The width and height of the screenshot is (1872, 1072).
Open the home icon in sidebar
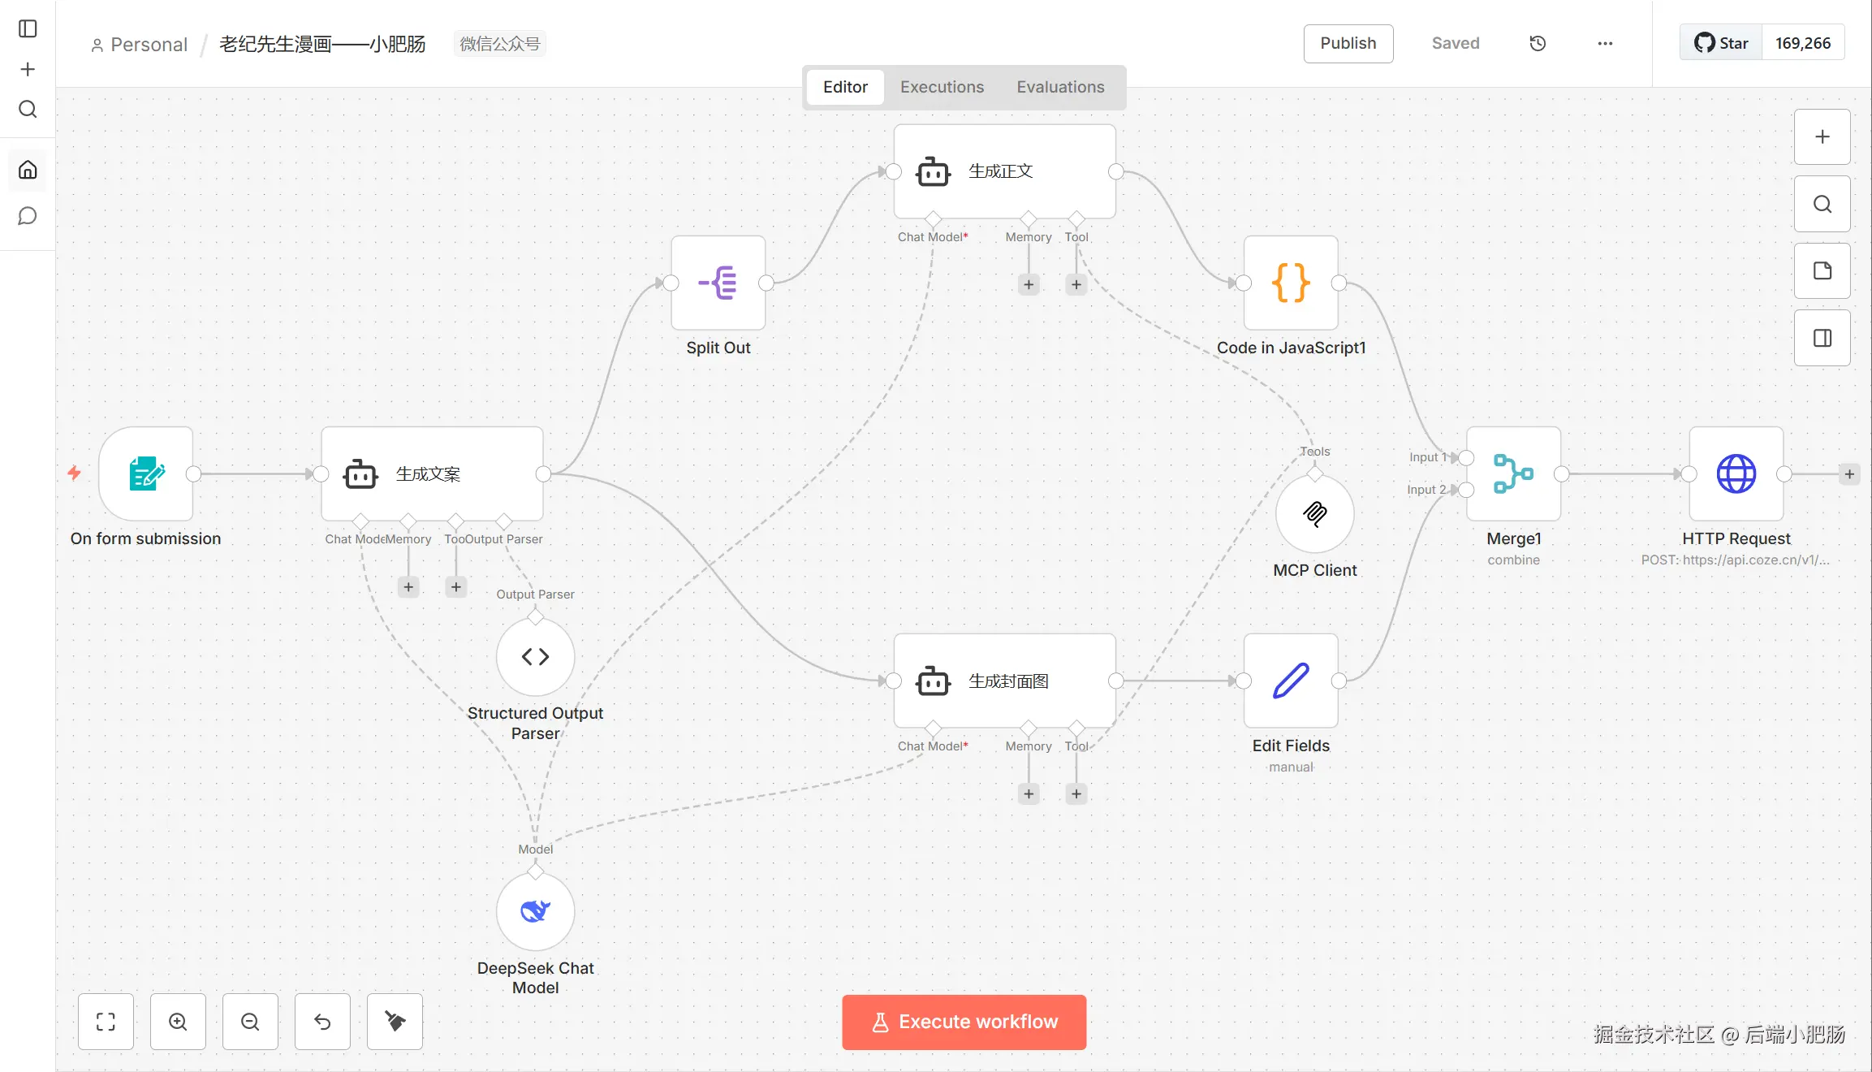tap(28, 170)
